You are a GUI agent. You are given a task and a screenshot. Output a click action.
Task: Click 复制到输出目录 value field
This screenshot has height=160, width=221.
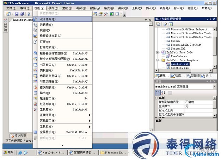(198, 102)
